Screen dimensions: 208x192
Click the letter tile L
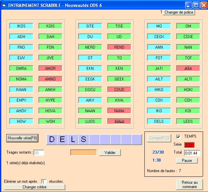(x=73, y=139)
